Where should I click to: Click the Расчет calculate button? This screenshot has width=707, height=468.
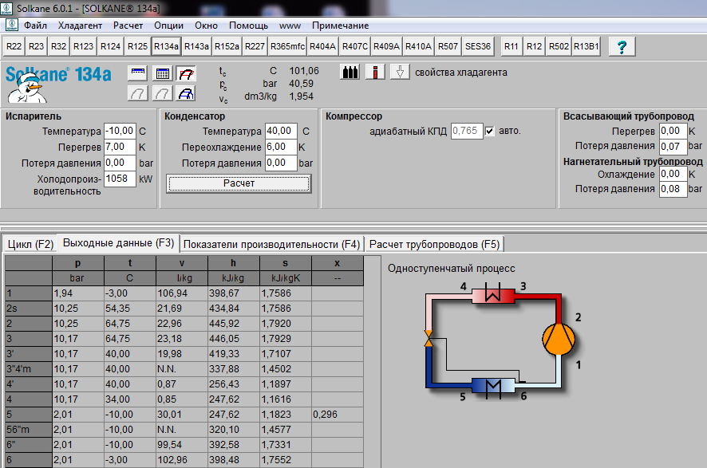pos(239,183)
